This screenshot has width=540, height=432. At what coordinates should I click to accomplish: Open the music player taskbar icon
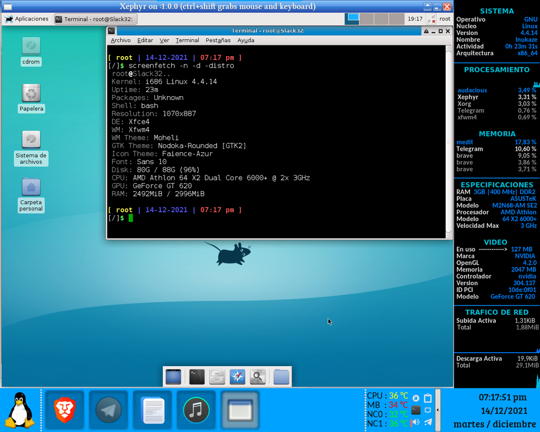197,410
